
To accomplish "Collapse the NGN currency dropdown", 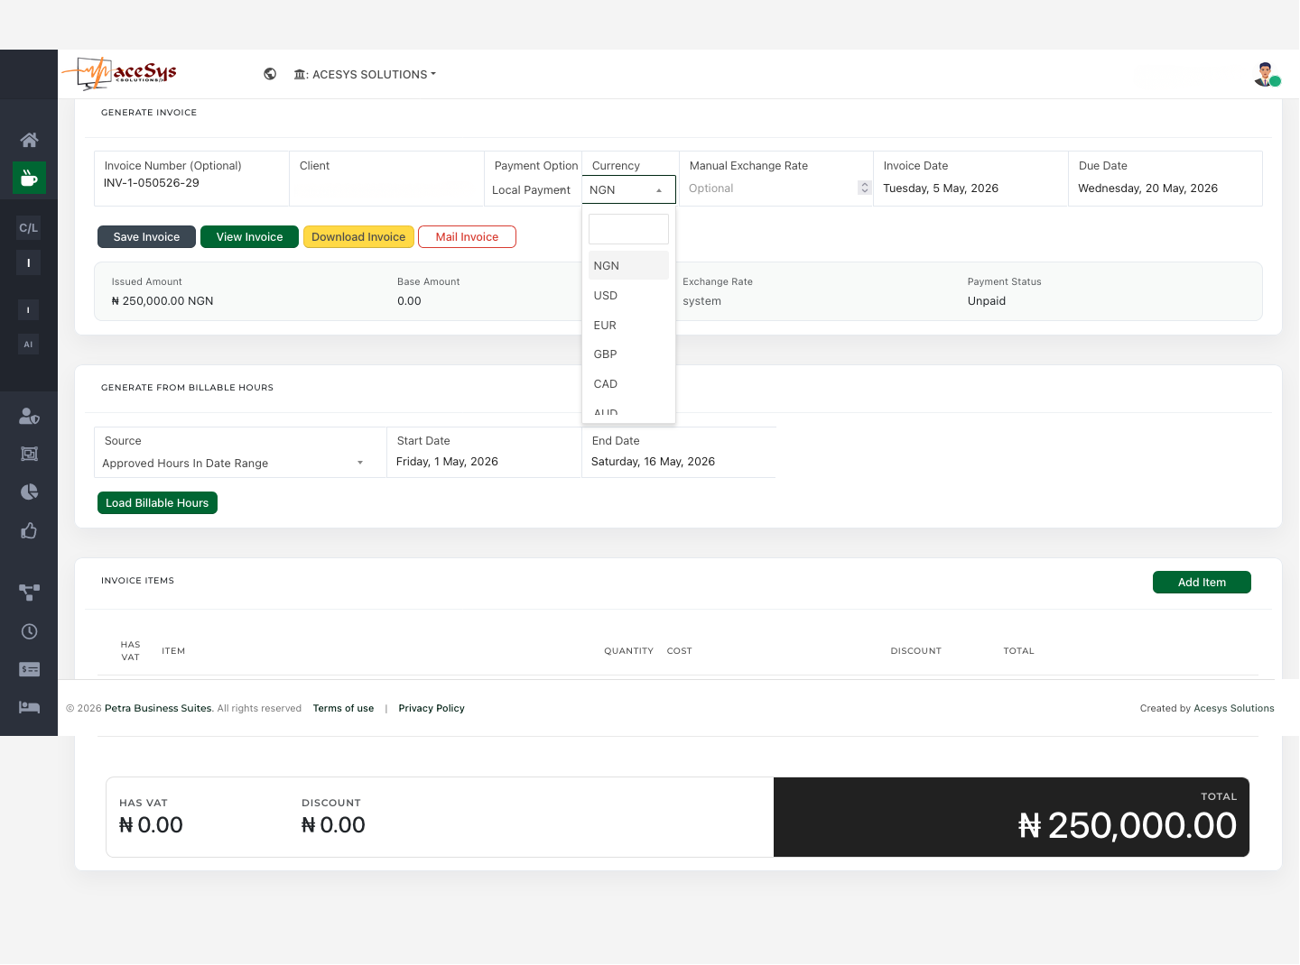I will [x=628, y=189].
